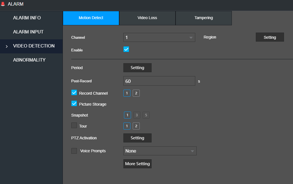This screenshot has width=293, height=184.
Task: Enable the Tour checkbox
Action: pyautogui.click(x=74, y=126)
